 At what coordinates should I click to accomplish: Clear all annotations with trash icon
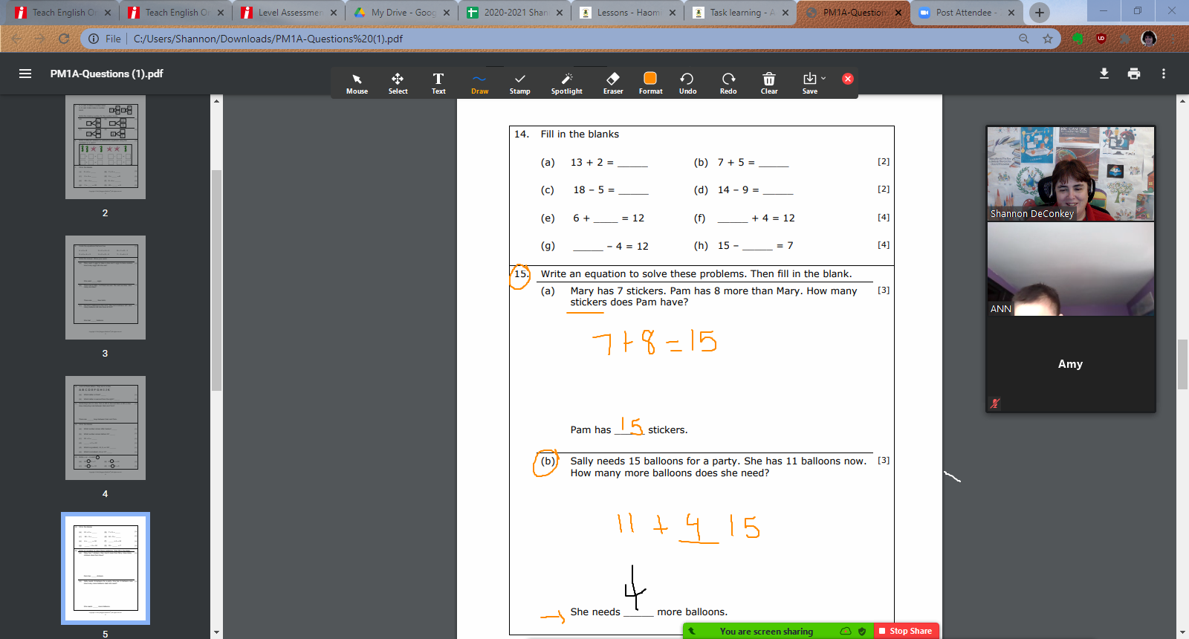tap(769, 82)
